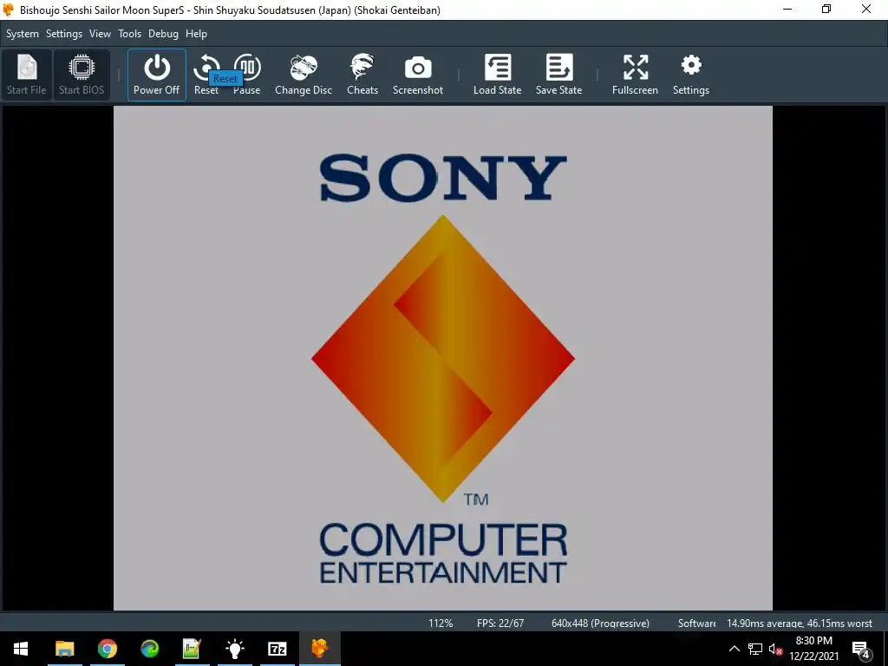Click the muted volume tray icon
This screenshot has width=888, height=666.
[775, 649]
